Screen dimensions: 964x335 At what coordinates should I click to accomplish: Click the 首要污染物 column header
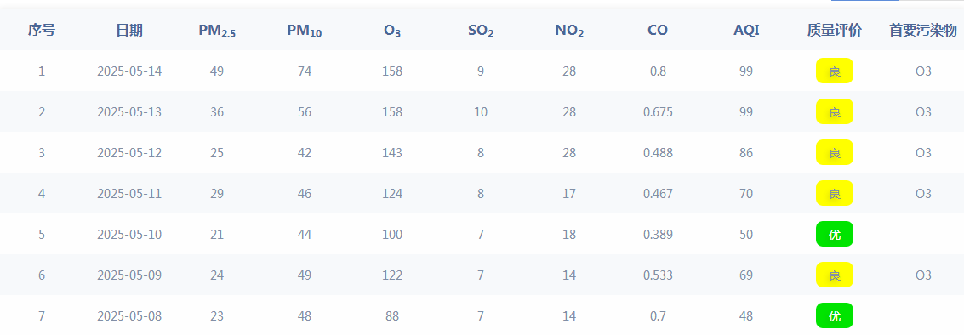click(x=923, y=30)
